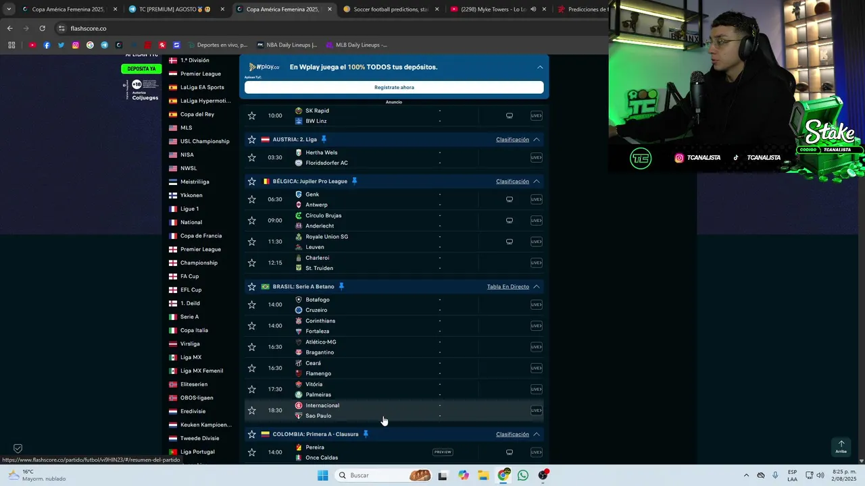This screenshot has height=486, width=865.
Task: Favorite the Internacional vs Sao Paulo match star
Action: [251, 410]
